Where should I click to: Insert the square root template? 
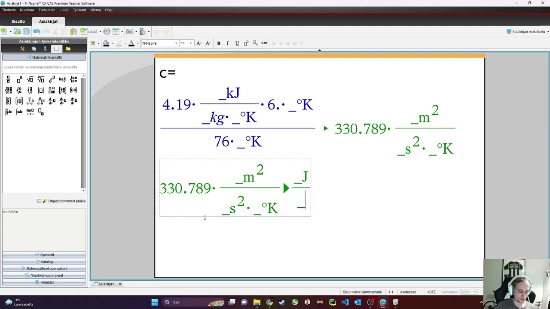pyautogui.click(x=30, y=79)
